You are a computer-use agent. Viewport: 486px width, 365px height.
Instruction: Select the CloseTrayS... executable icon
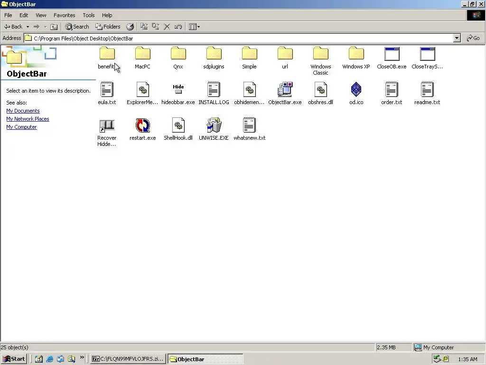[428, 54]
